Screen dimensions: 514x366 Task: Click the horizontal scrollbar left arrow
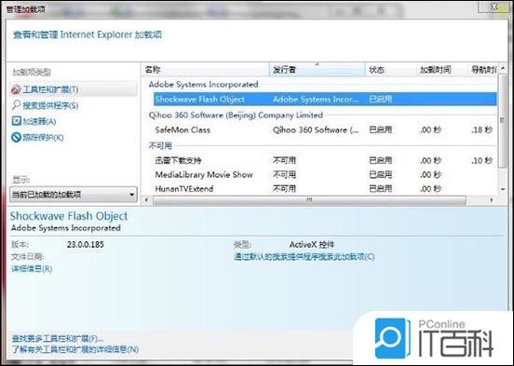click(x=146, y=199)
